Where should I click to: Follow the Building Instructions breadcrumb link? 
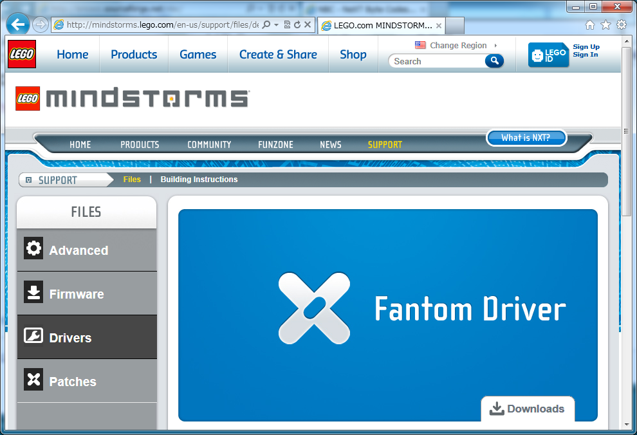point(199,180)
